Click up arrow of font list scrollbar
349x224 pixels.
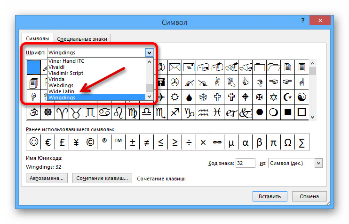(150, 62)
